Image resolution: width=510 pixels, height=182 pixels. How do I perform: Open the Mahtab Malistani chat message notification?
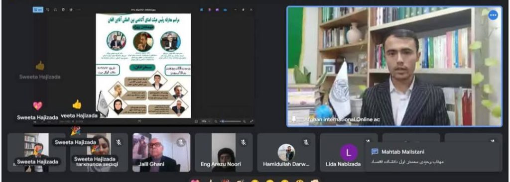[433, 157]
